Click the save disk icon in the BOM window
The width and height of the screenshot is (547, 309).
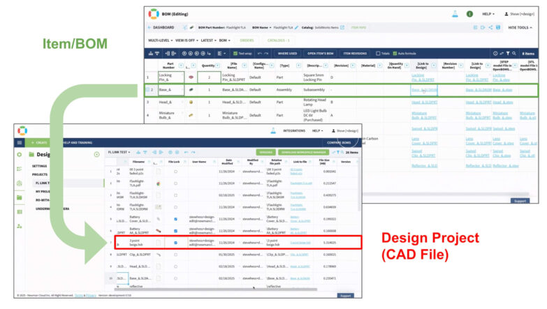498,27
